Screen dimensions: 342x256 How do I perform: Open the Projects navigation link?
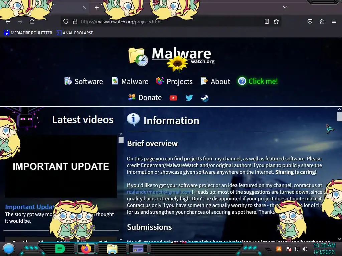(x=179, y=81)
